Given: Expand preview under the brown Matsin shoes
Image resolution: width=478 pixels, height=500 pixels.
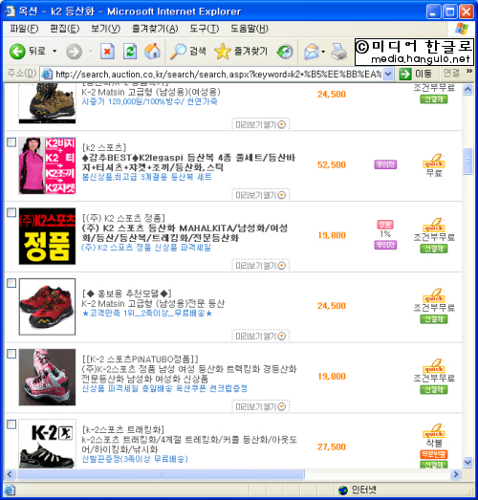Looking at the screenshot, I should click(261, 124).
